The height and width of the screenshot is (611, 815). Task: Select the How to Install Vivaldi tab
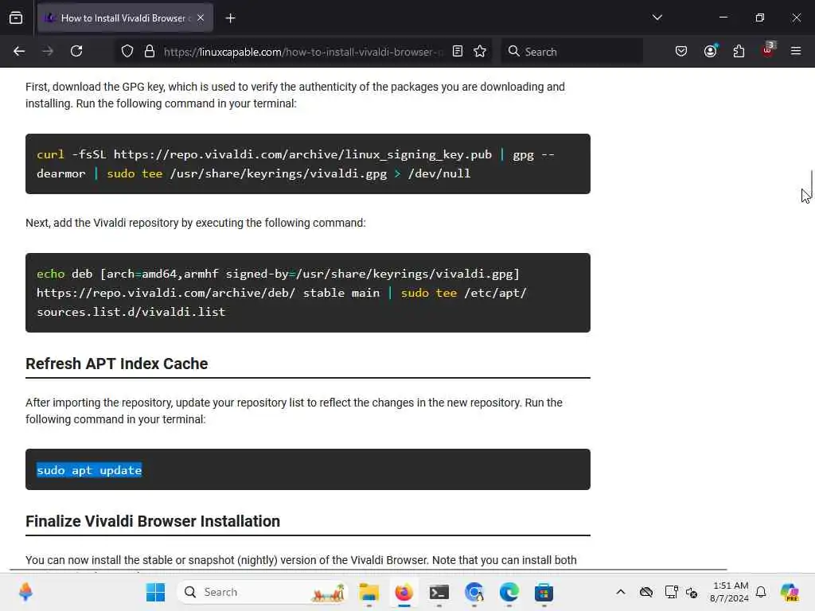click(x=125, y=18)
